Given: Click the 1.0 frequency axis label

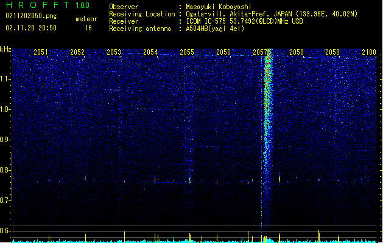Looking at the screenshot, I should click(x=5, y=109).
